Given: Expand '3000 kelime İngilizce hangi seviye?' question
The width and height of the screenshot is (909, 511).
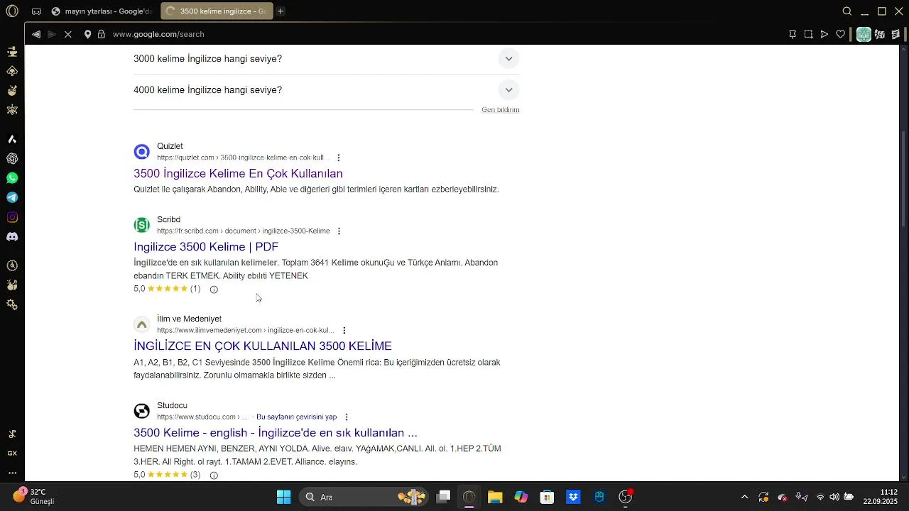Looking at the screenshot, I should (x=326, y=58).
